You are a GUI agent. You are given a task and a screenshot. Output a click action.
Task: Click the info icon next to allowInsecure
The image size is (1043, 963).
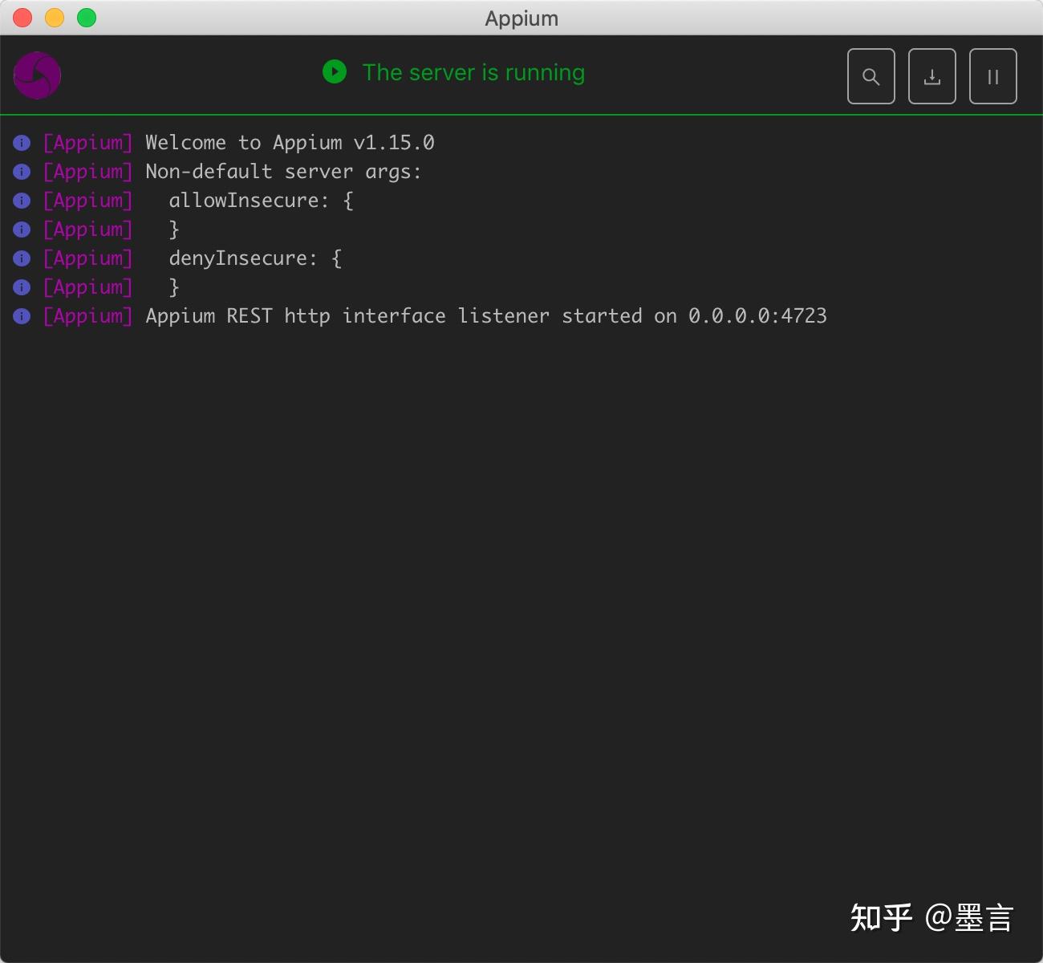21,201
